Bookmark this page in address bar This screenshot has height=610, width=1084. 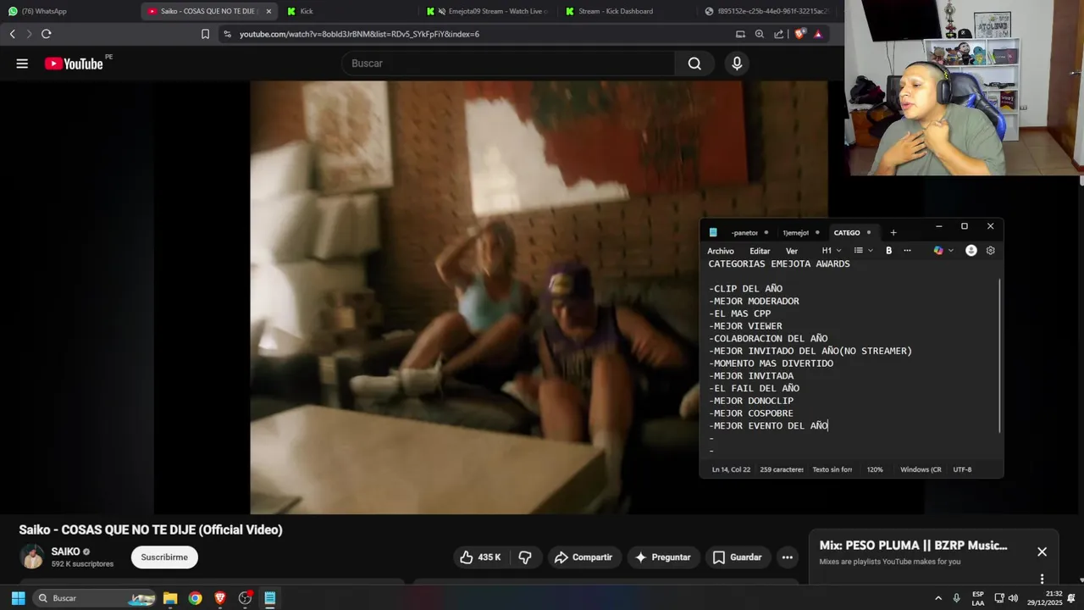[x=205, y=34]
